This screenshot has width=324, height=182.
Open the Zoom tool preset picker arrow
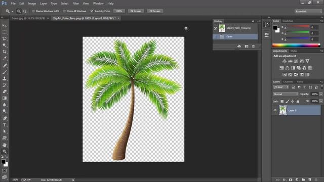pos(12,11)
